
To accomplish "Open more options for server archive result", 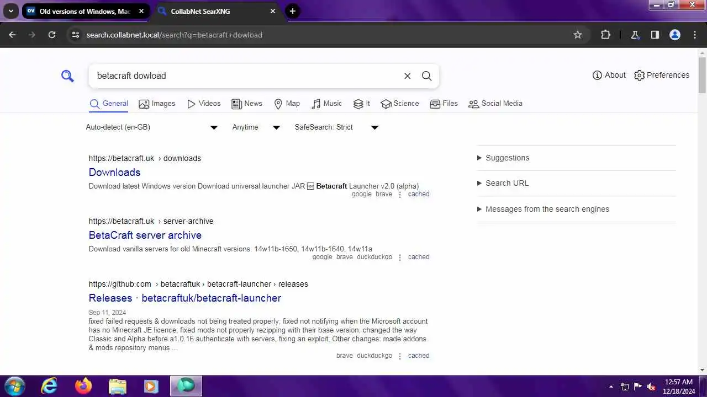I will click(x=400, y=257).
